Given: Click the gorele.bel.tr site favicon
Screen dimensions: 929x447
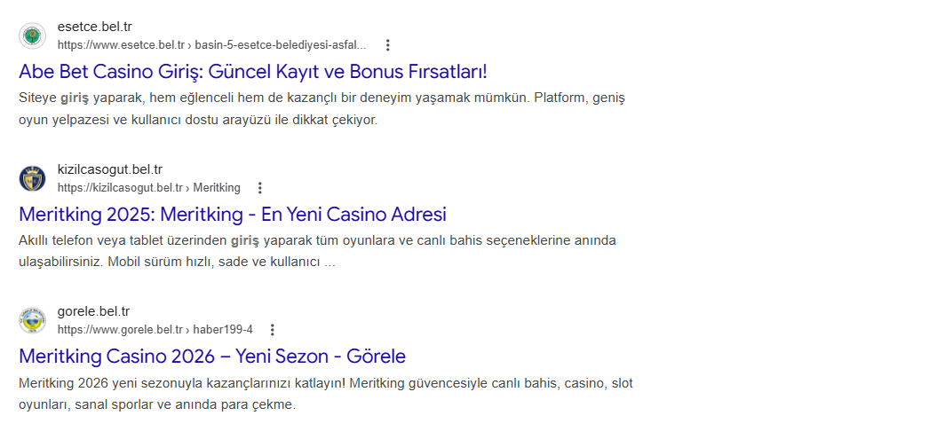Looking at the screenshot, I should click(x=32, y=320).
